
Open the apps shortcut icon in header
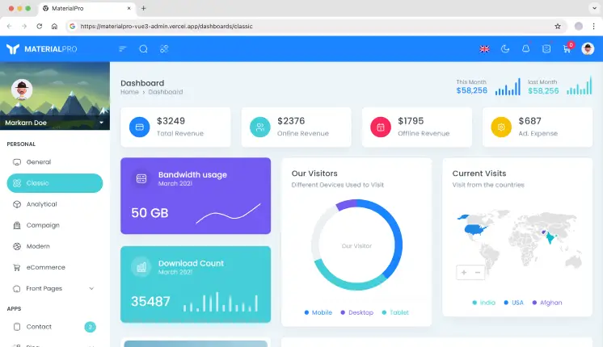[x=164, y=48]
